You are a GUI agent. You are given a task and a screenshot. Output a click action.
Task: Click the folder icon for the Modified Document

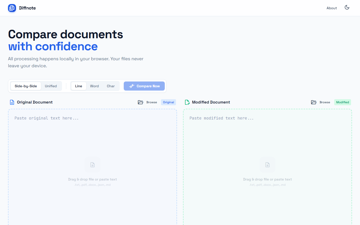pos(314,102)
